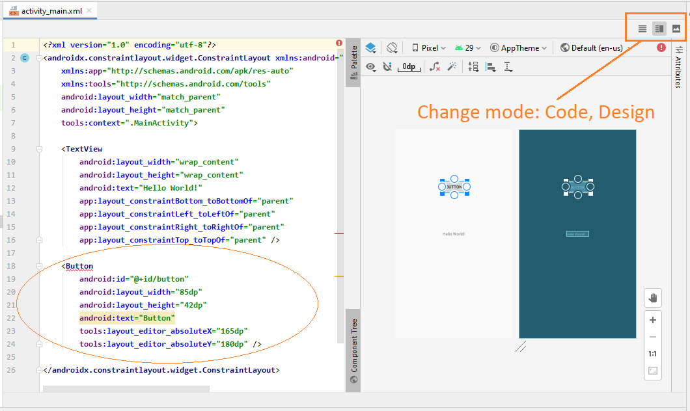Click the fold end marker on line 24
The height and width of the screenshot is (411, 690).
(x=39, y=344)
